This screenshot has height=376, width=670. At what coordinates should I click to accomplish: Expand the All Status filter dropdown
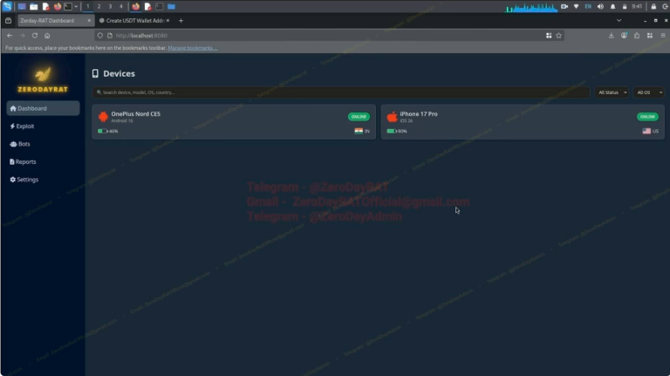612,92
